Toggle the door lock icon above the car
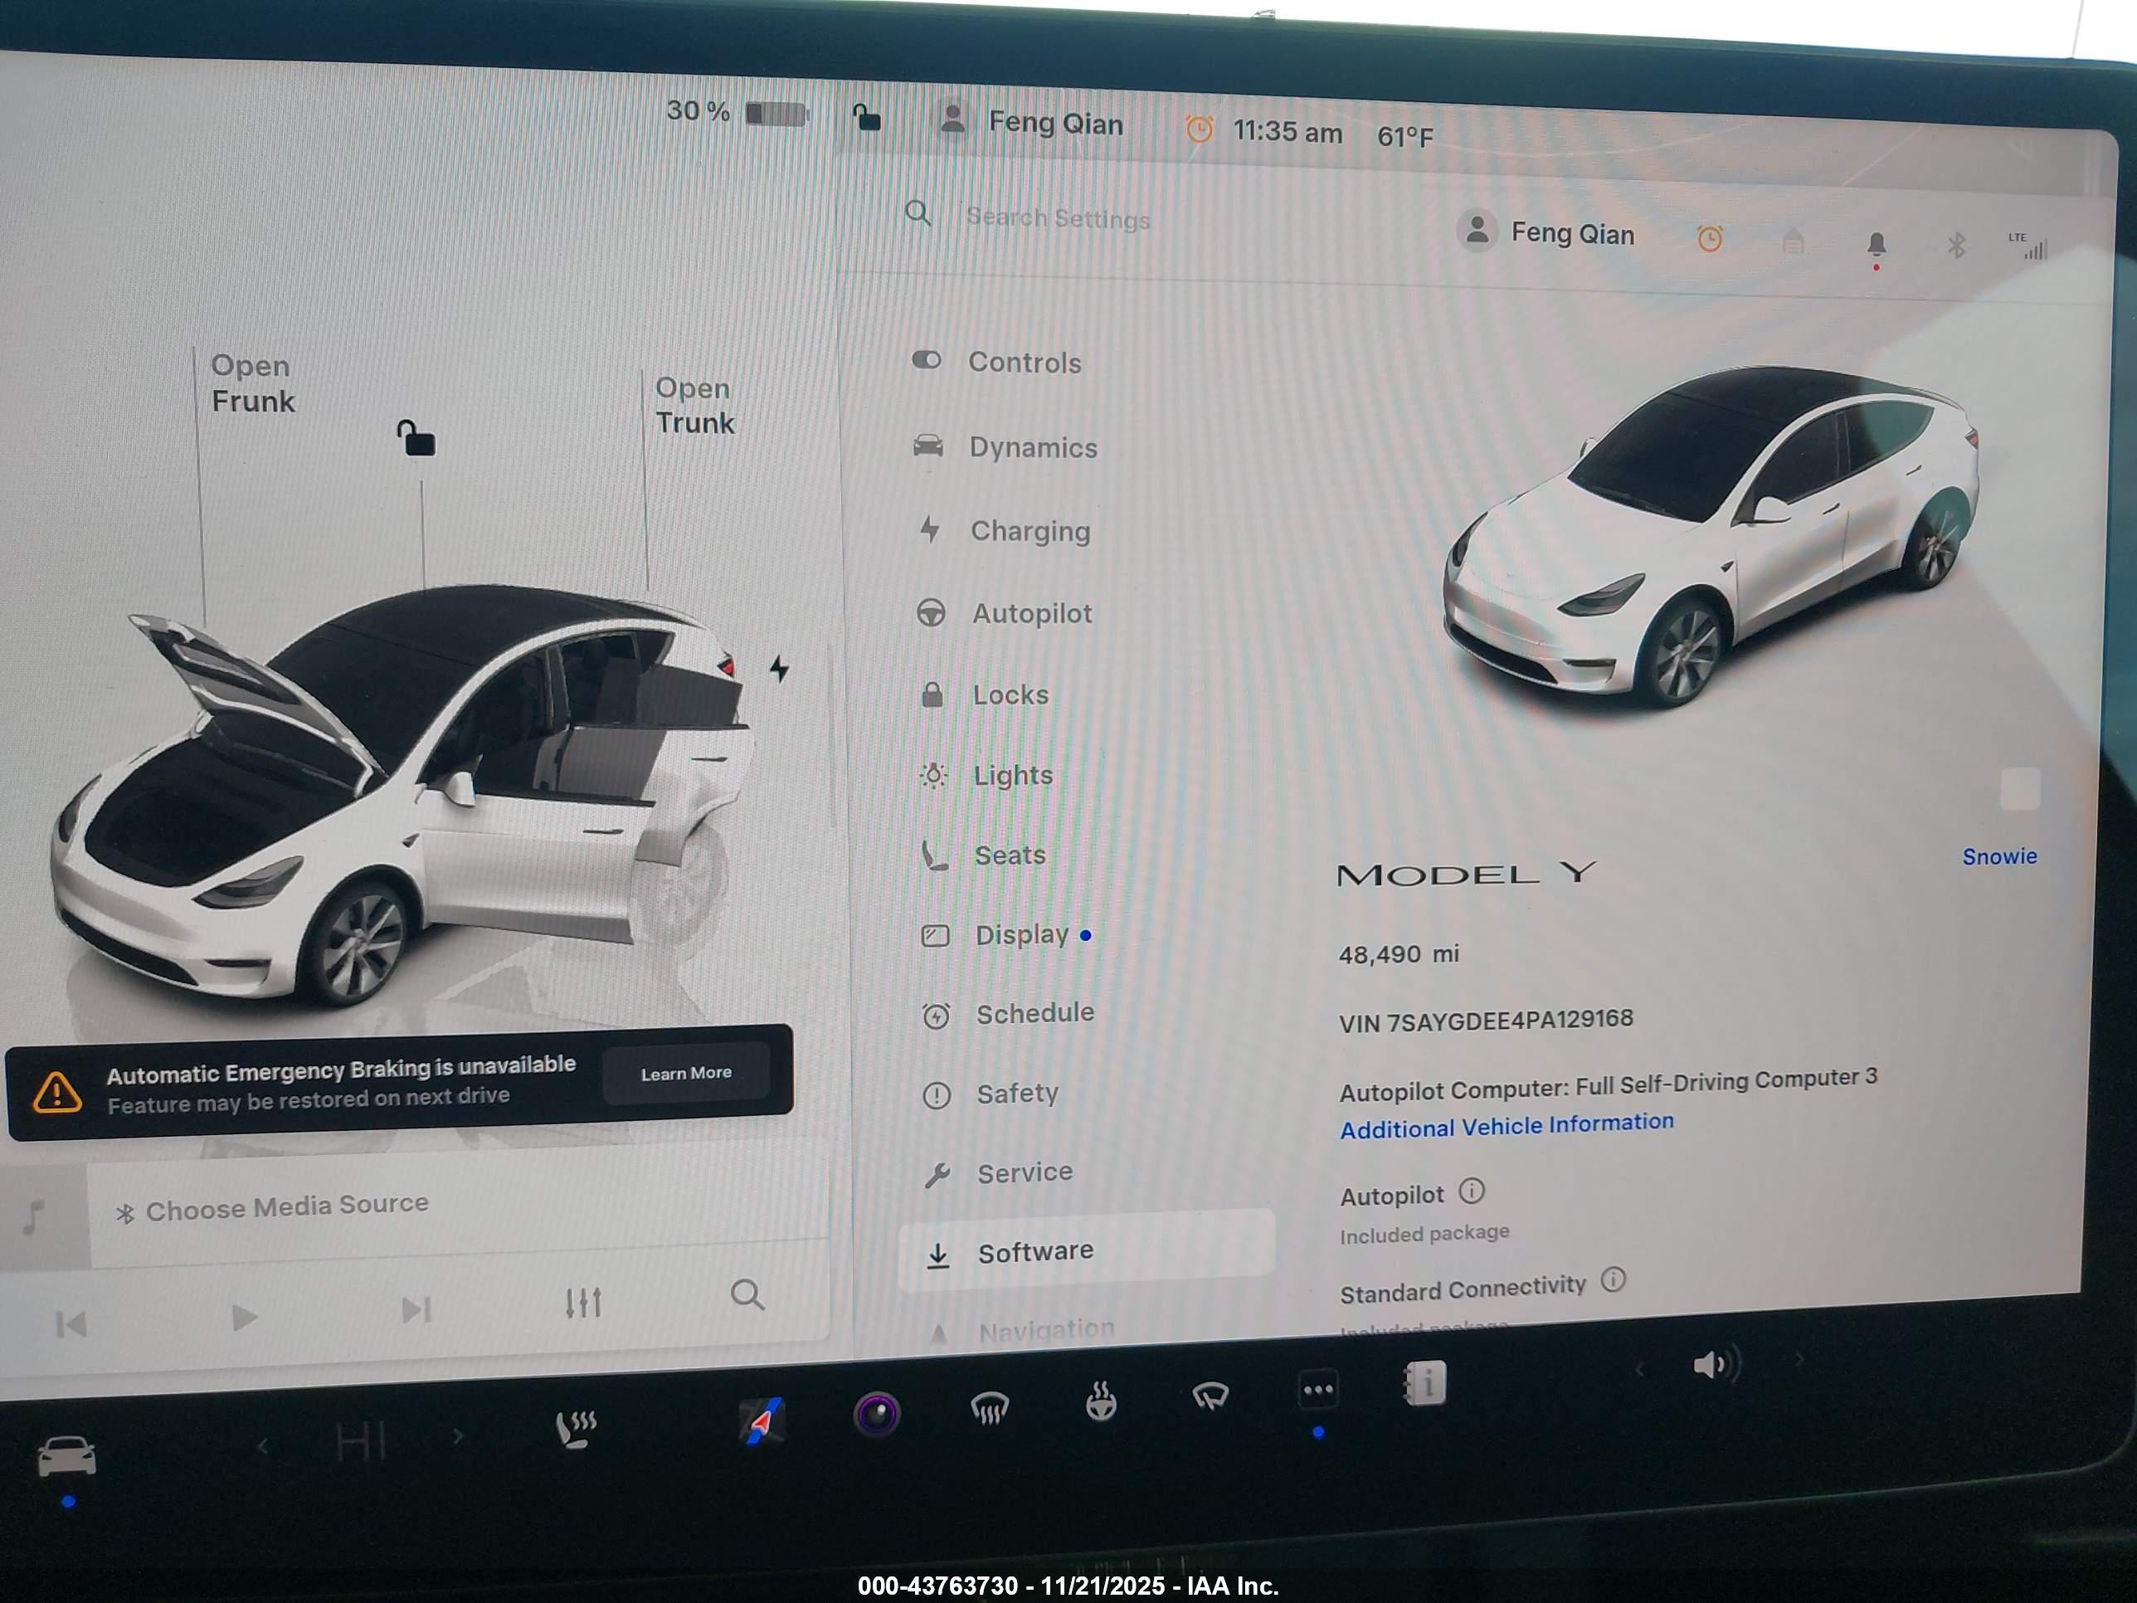 point(416,438)
